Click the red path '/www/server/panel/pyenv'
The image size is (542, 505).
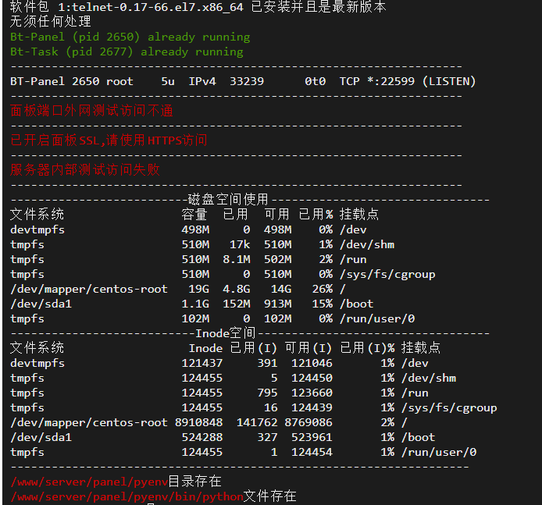click(89, 482)
